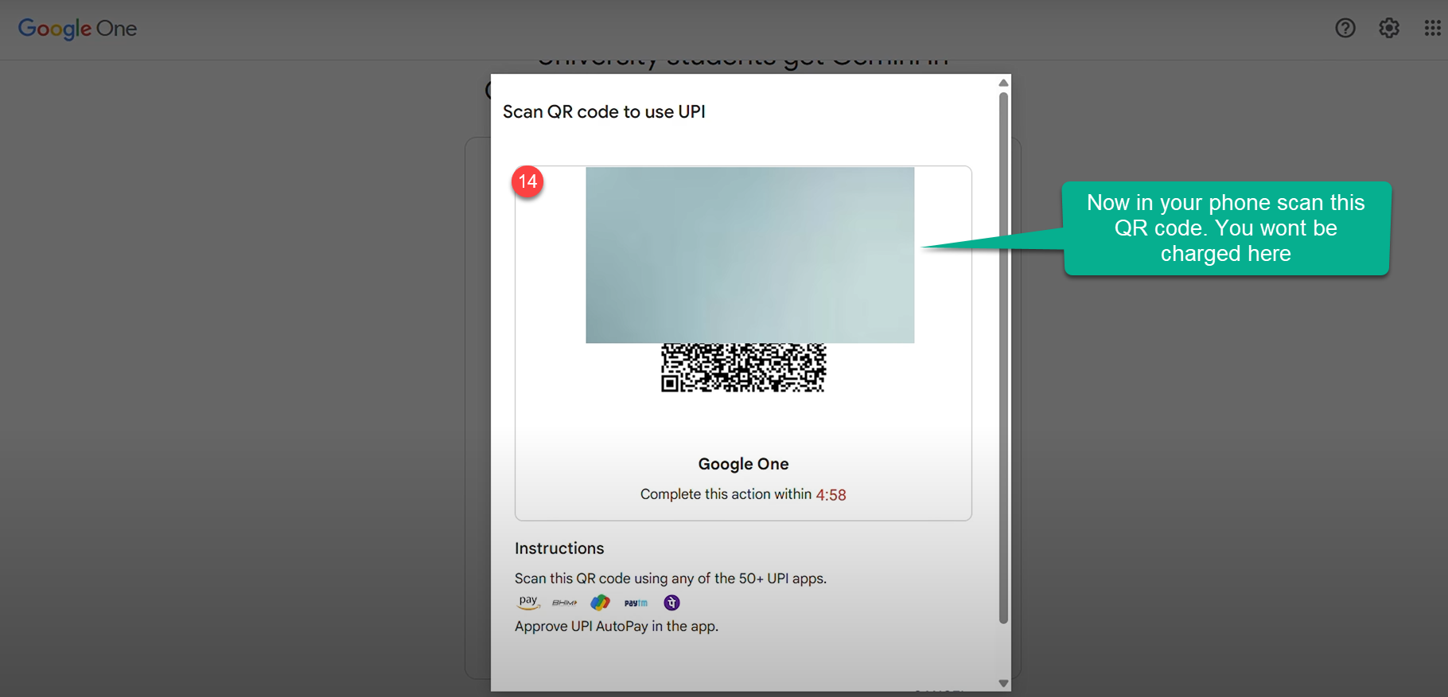Click the Paytm app icon
Viewport: 1448px width, 697px height.
click(x=636, y=603)
